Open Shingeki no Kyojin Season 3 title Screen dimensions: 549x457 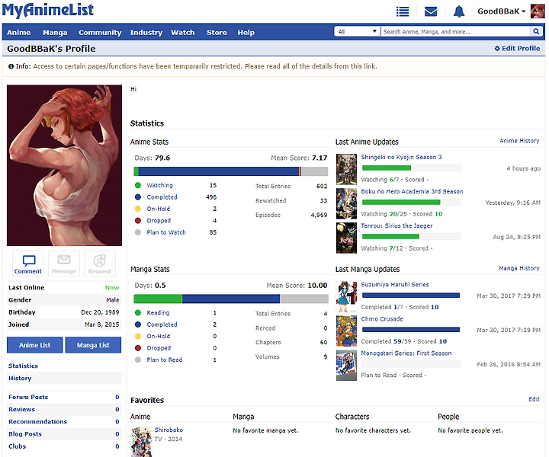(402, 157)
